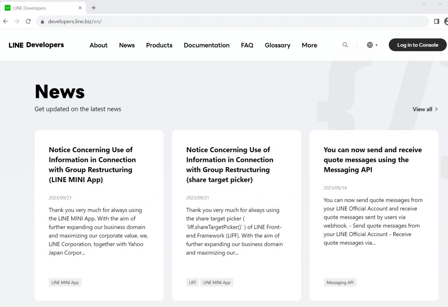Open the About menu item

pyautogui.click(x=98, y=45)
